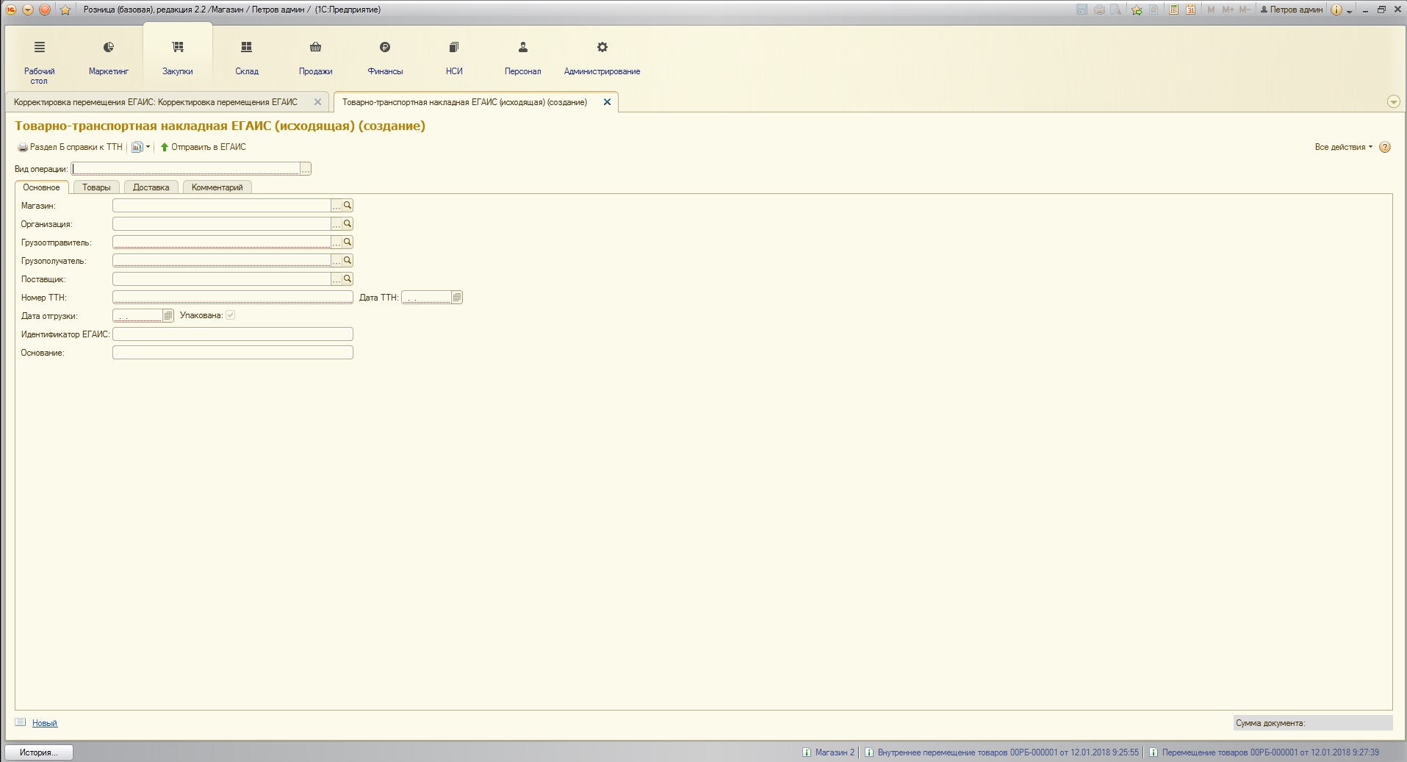Toggle the Упакована checkbox
The image size is (1407, 762).
coord(231,315)
